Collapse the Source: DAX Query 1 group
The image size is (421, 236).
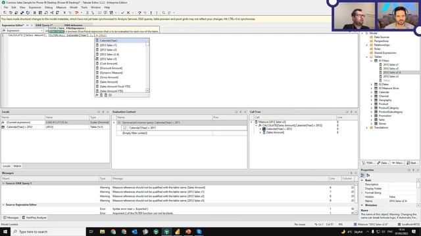(x=3, y=184)
